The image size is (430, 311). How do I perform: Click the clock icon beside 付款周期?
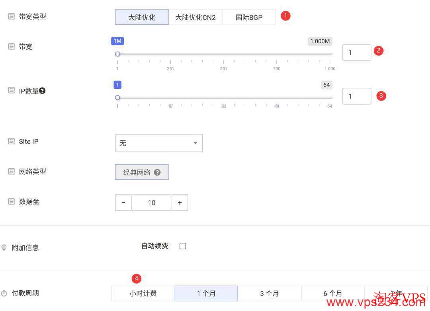(4, 293)
